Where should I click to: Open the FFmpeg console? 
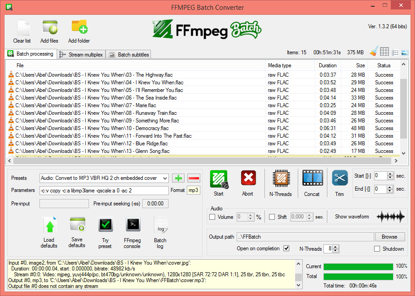(133, 224)
